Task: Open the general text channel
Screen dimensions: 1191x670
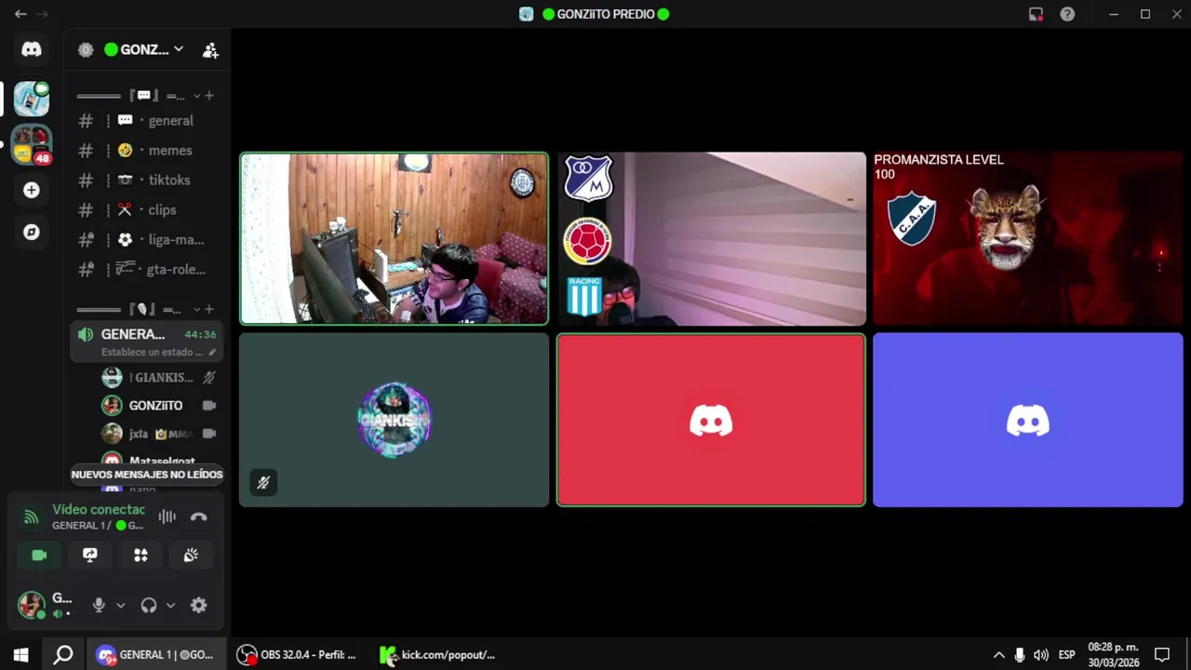Action: [x=147, y=121]
